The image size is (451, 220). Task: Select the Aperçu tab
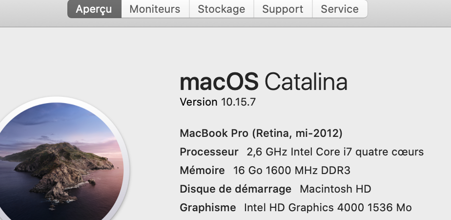tap(94, 9)
